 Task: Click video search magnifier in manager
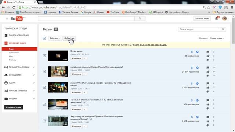[x=223, y=29]
